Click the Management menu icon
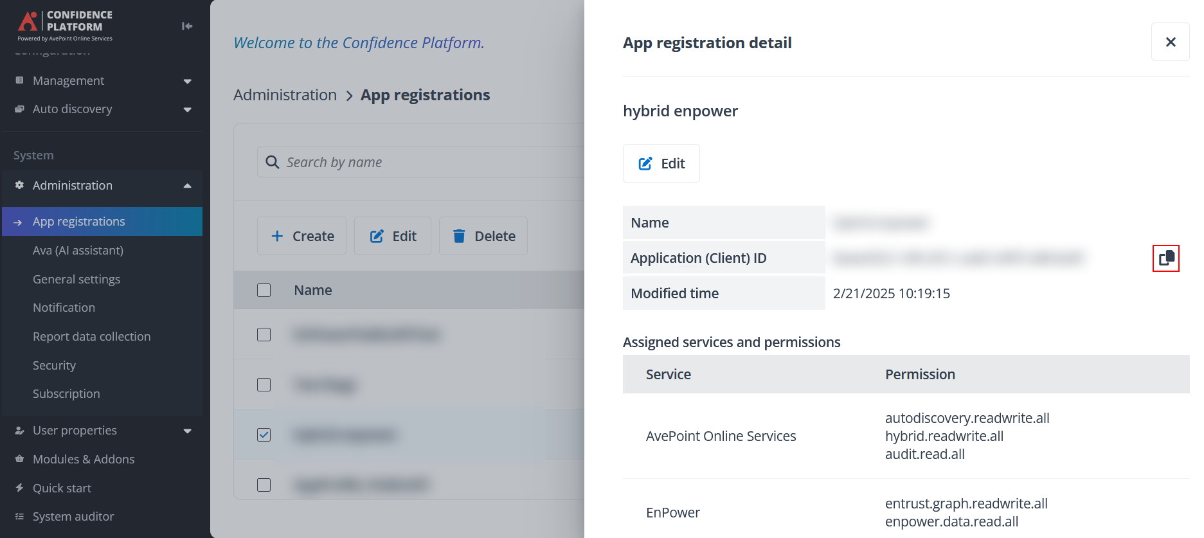 (19, 80)
